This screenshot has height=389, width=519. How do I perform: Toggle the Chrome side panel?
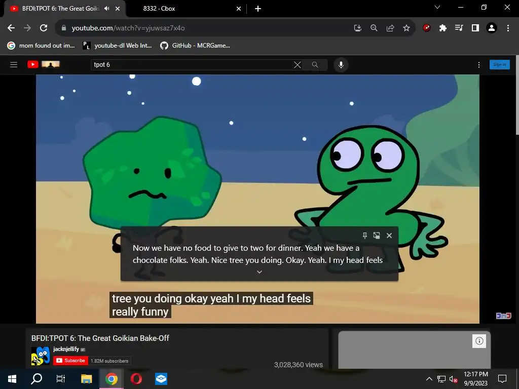pos(475,28)
